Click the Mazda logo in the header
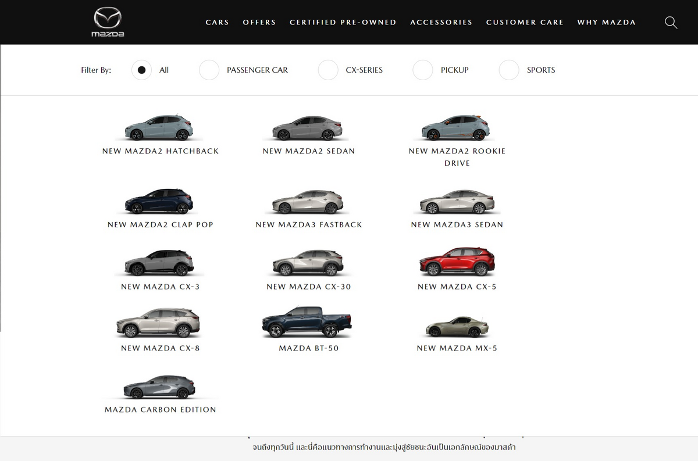 coord(108,22)
